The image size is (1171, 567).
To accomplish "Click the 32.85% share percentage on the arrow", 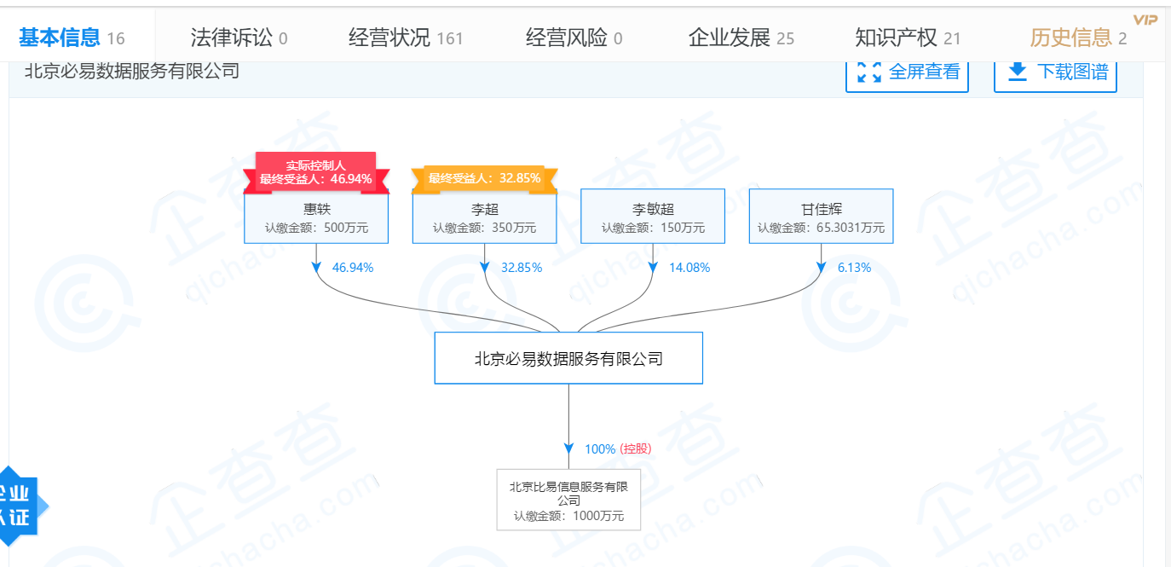I will (x=522, y=268).
